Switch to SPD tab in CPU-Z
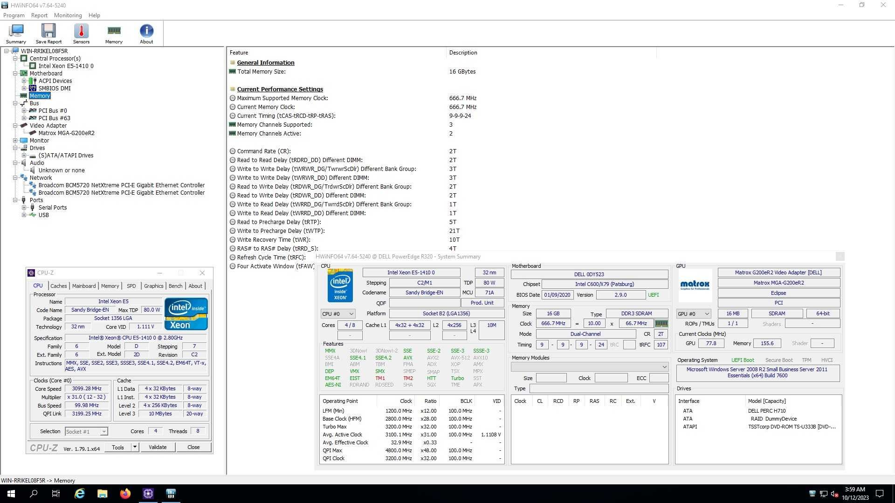Viewport: 895px width, 503px height. tap(131, 286)
